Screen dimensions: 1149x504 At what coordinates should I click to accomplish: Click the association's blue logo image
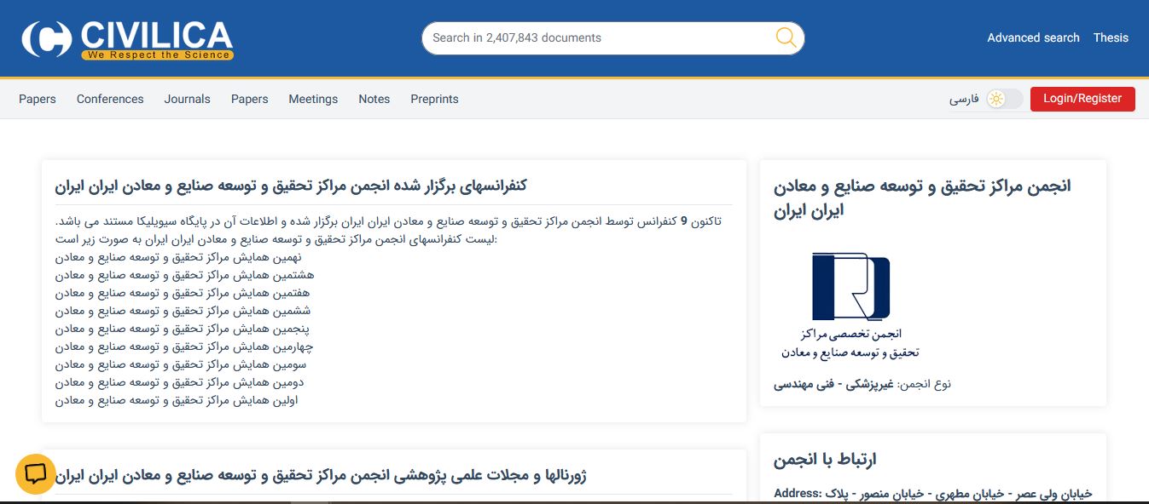850,286
